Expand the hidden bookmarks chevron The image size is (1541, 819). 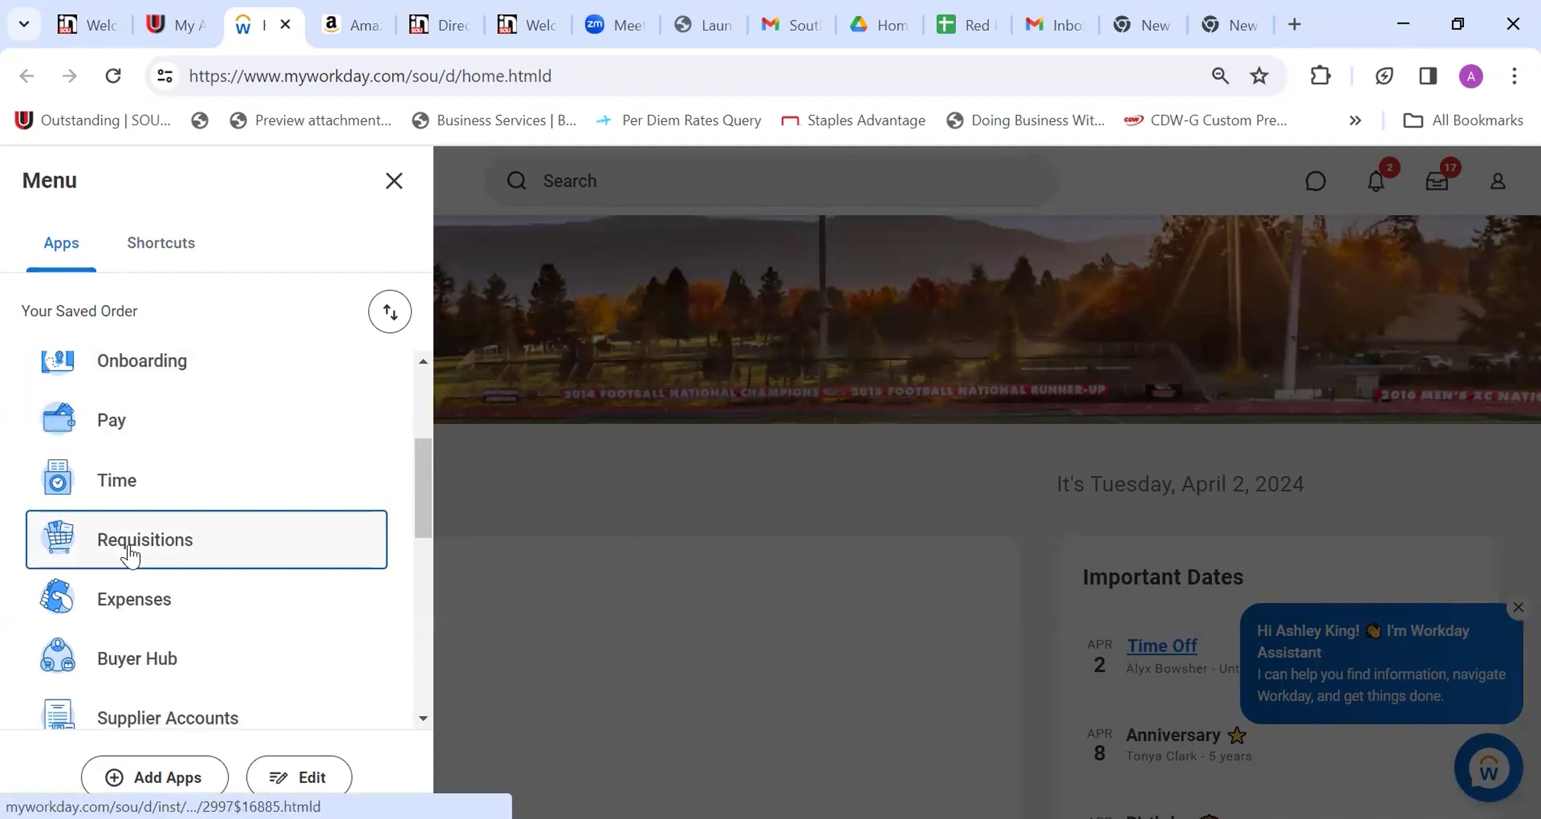(1355, 121)
